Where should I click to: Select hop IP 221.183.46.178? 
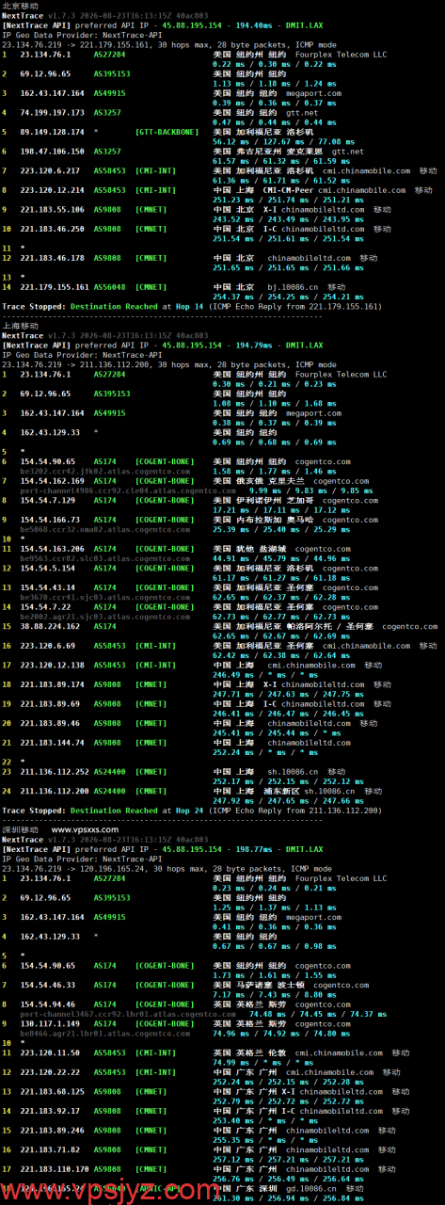52,257
